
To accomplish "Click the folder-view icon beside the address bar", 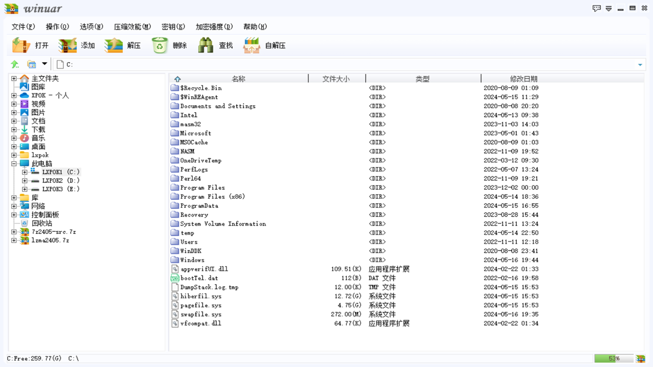I will [32, 64].
